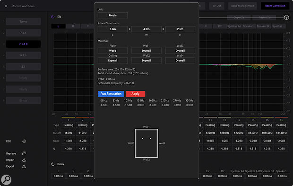293x186 pixels.
Task: Select band 1 color marker
Action: point(69,117)
